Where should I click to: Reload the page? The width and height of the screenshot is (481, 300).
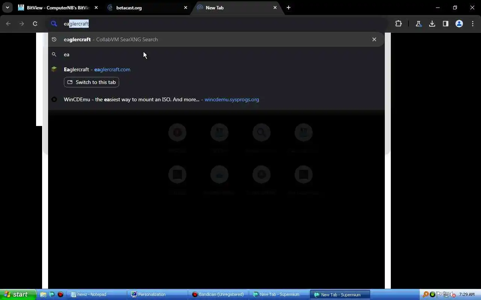click(35, 24)
